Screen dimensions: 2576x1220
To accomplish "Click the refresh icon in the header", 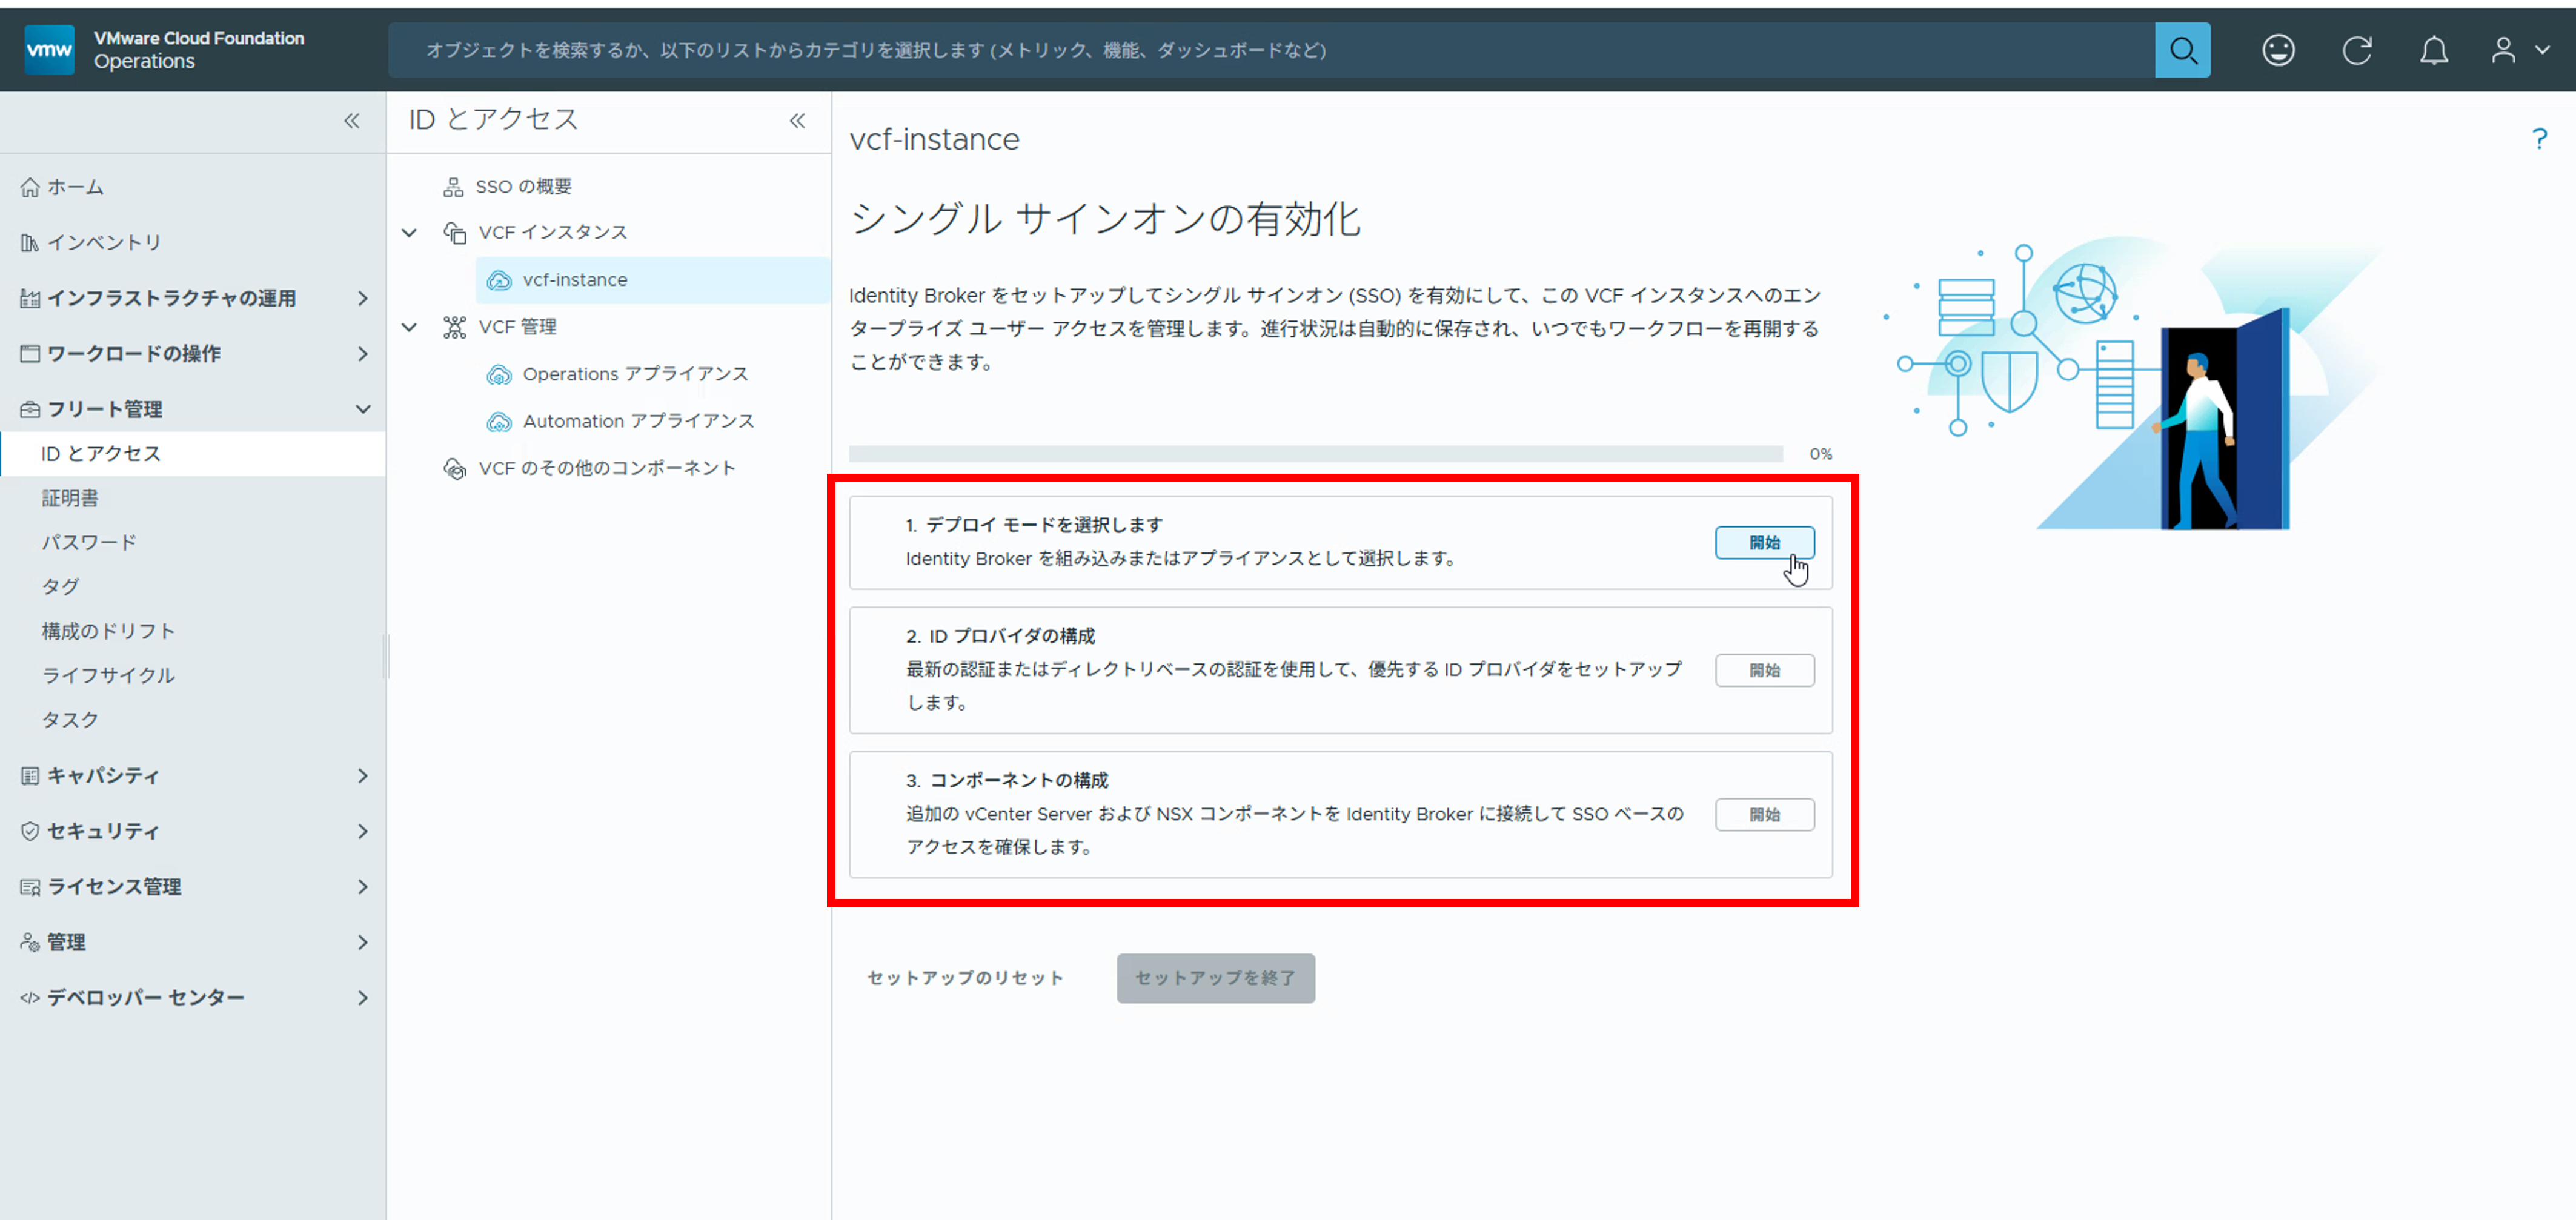I will point(2357,50).
